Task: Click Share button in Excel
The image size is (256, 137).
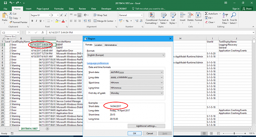Action: (x=247, y=9)
